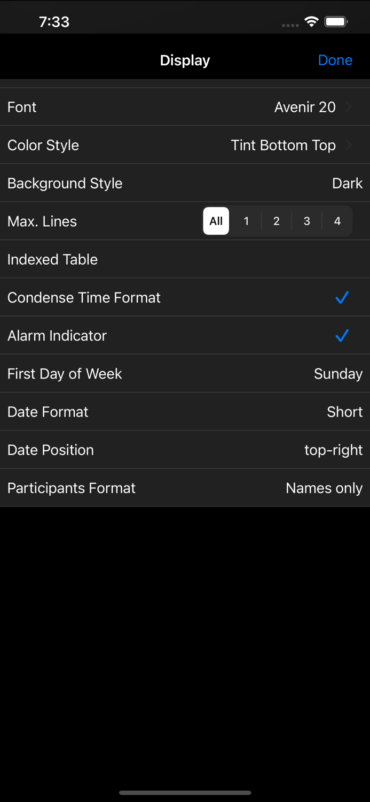The image size is (370, 802).
Task: Set Max. Lines to 2
Action: click(x=276, y=221)
